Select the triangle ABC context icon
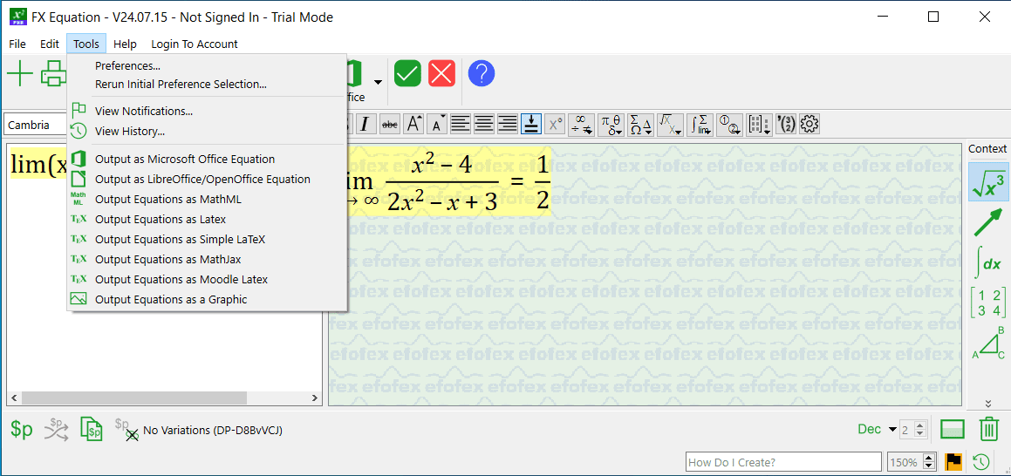 point(988,343)
